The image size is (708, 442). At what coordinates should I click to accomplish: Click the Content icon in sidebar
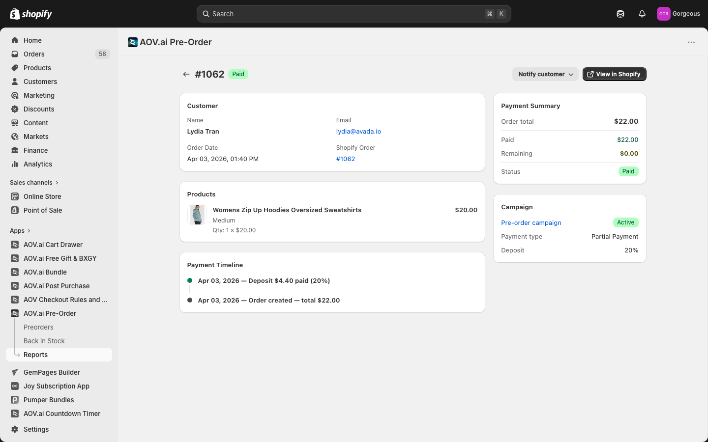click(15, 123)
